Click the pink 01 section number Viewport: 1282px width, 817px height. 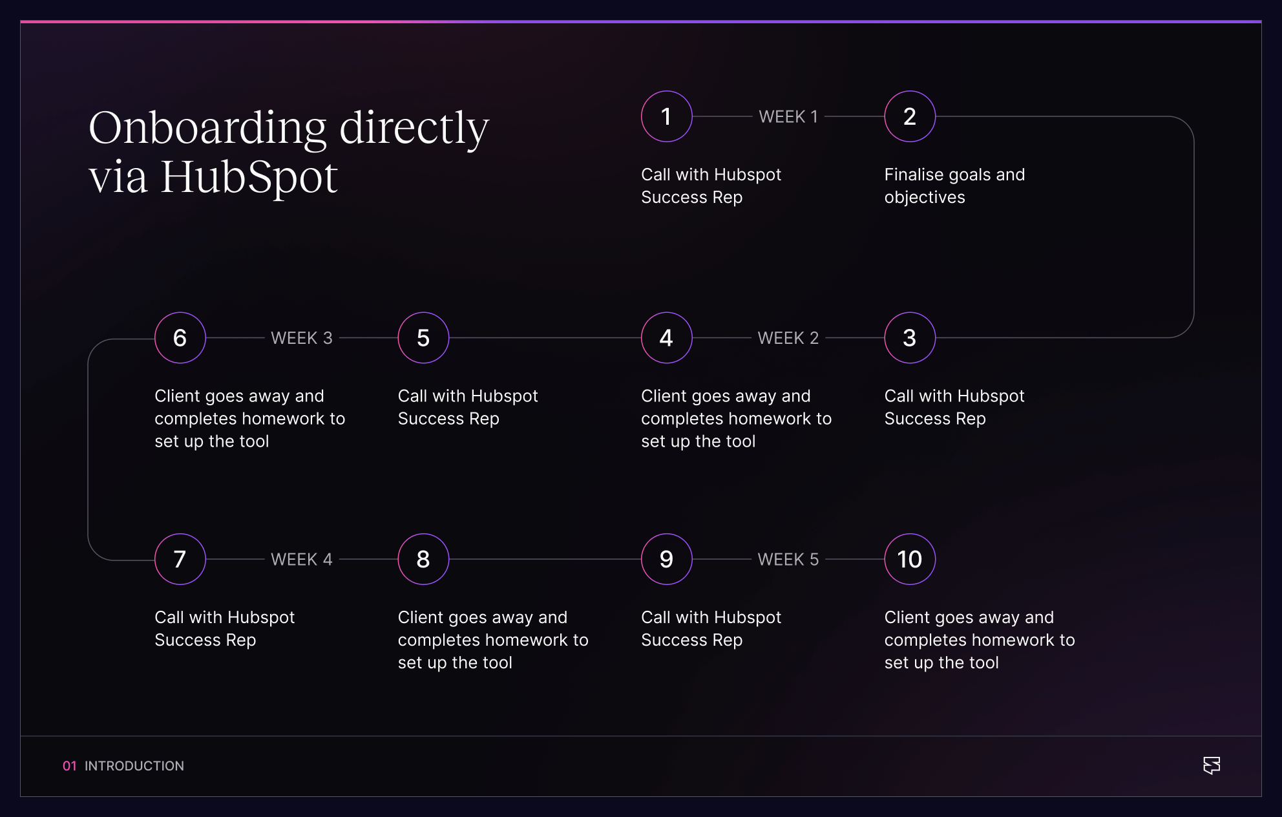point(70,766)
